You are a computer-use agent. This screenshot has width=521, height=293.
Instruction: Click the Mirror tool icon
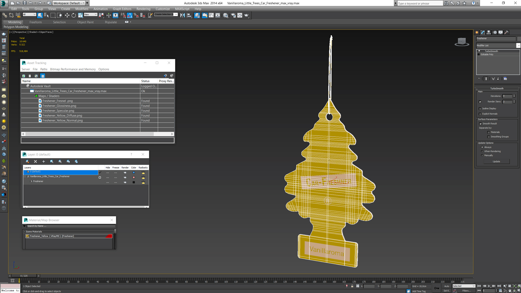point(183,15)
